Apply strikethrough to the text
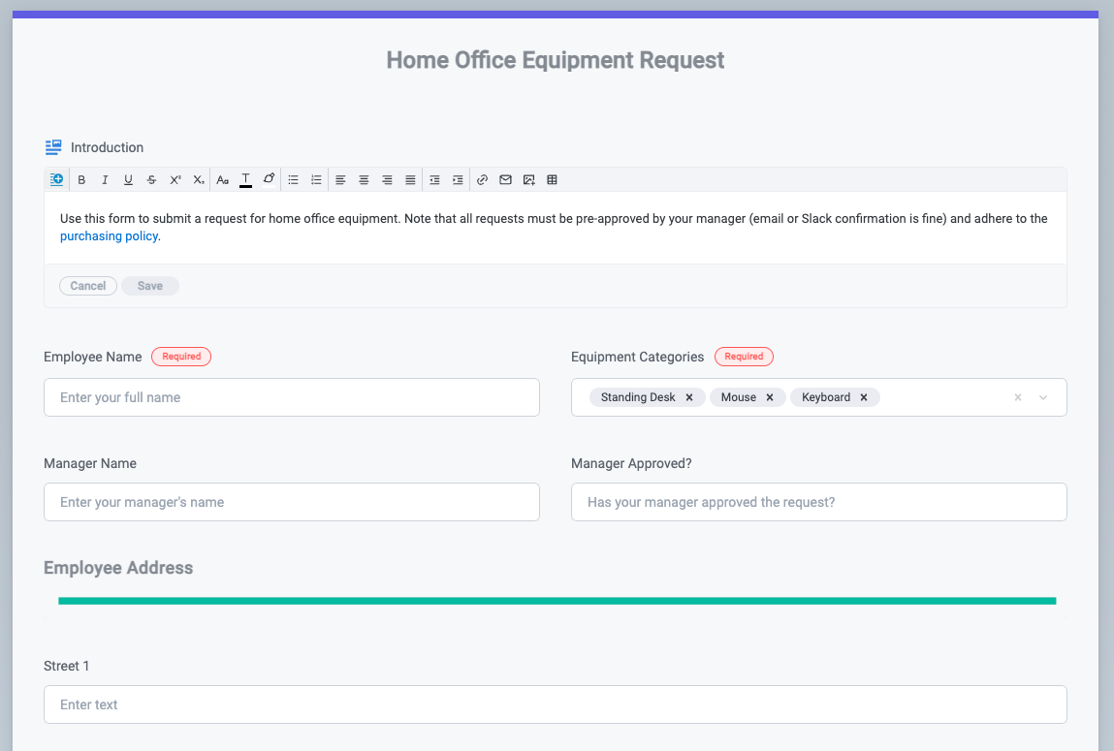This screenshot has height=751, width=1114. click(151, 179)
